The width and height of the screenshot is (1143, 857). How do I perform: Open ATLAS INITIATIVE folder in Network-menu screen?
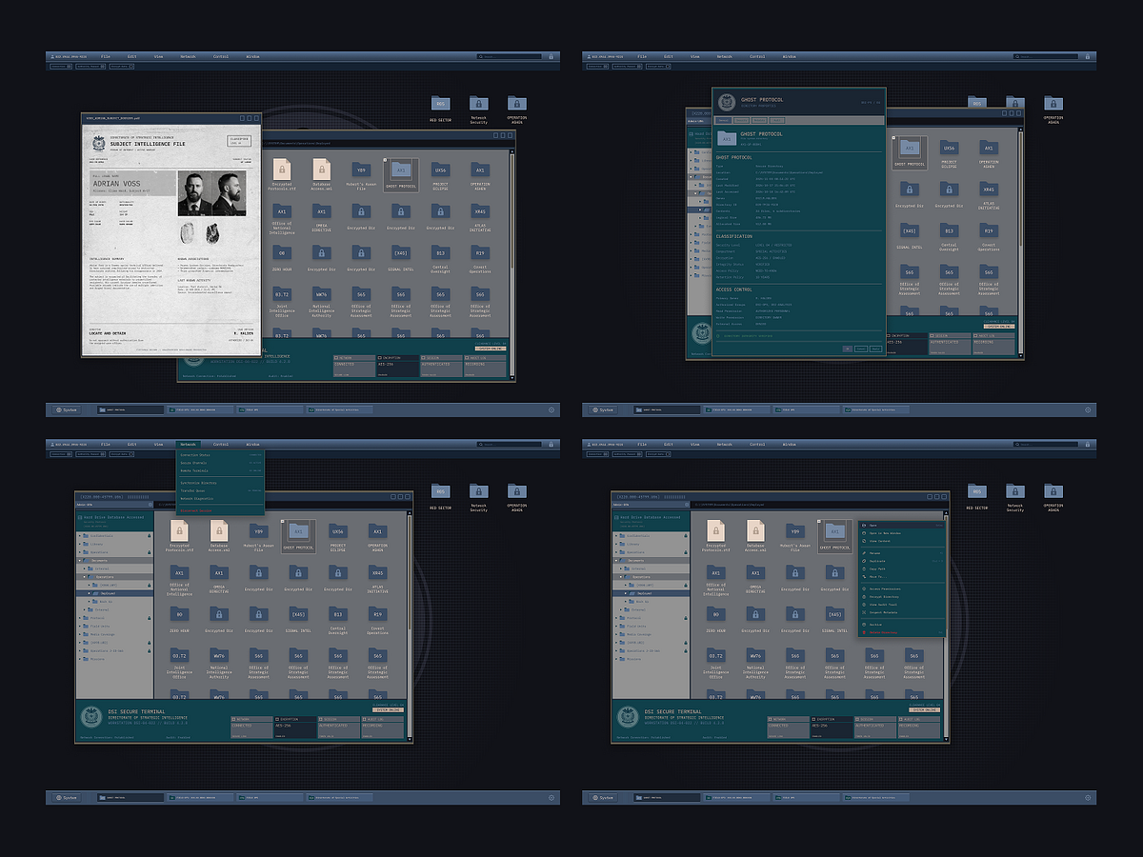click(378, 577)
